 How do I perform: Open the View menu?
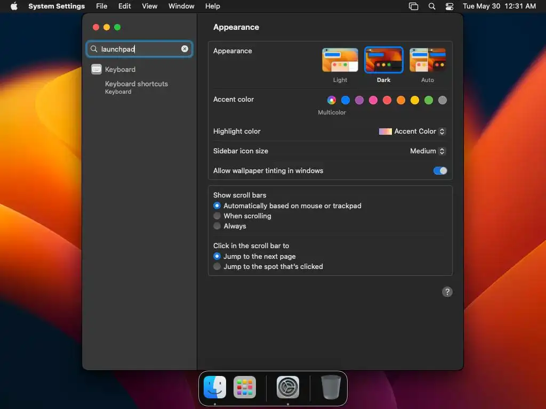[149, 6]
